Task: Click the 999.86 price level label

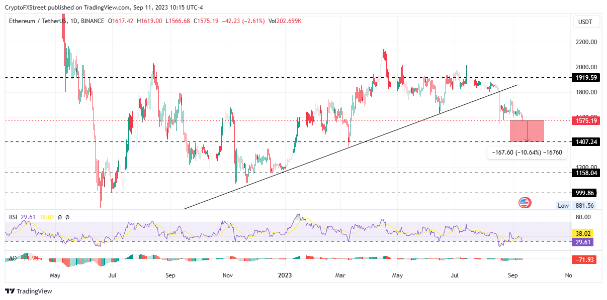Action: click(x=585, y=193)
